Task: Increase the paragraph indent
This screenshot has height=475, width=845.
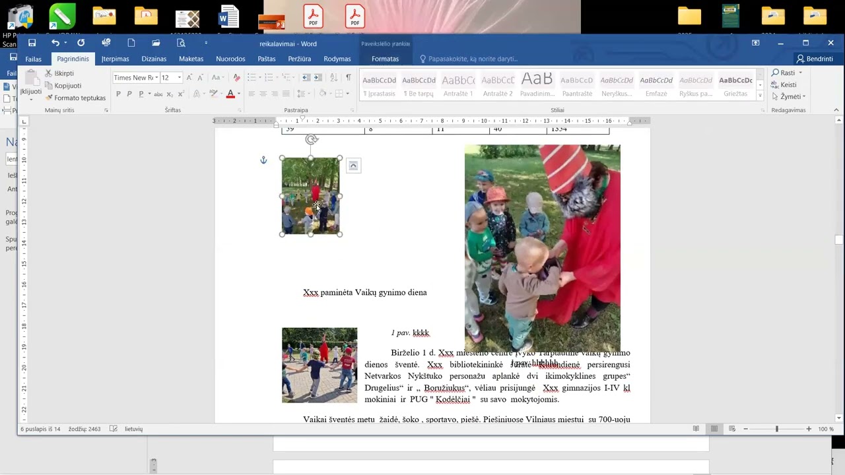Action: (x=318, y=77)
